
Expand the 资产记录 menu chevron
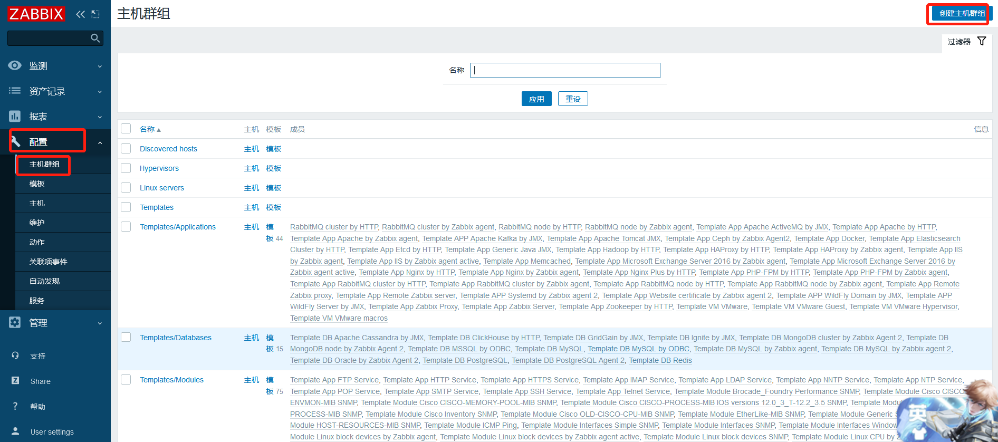(100, 92)
